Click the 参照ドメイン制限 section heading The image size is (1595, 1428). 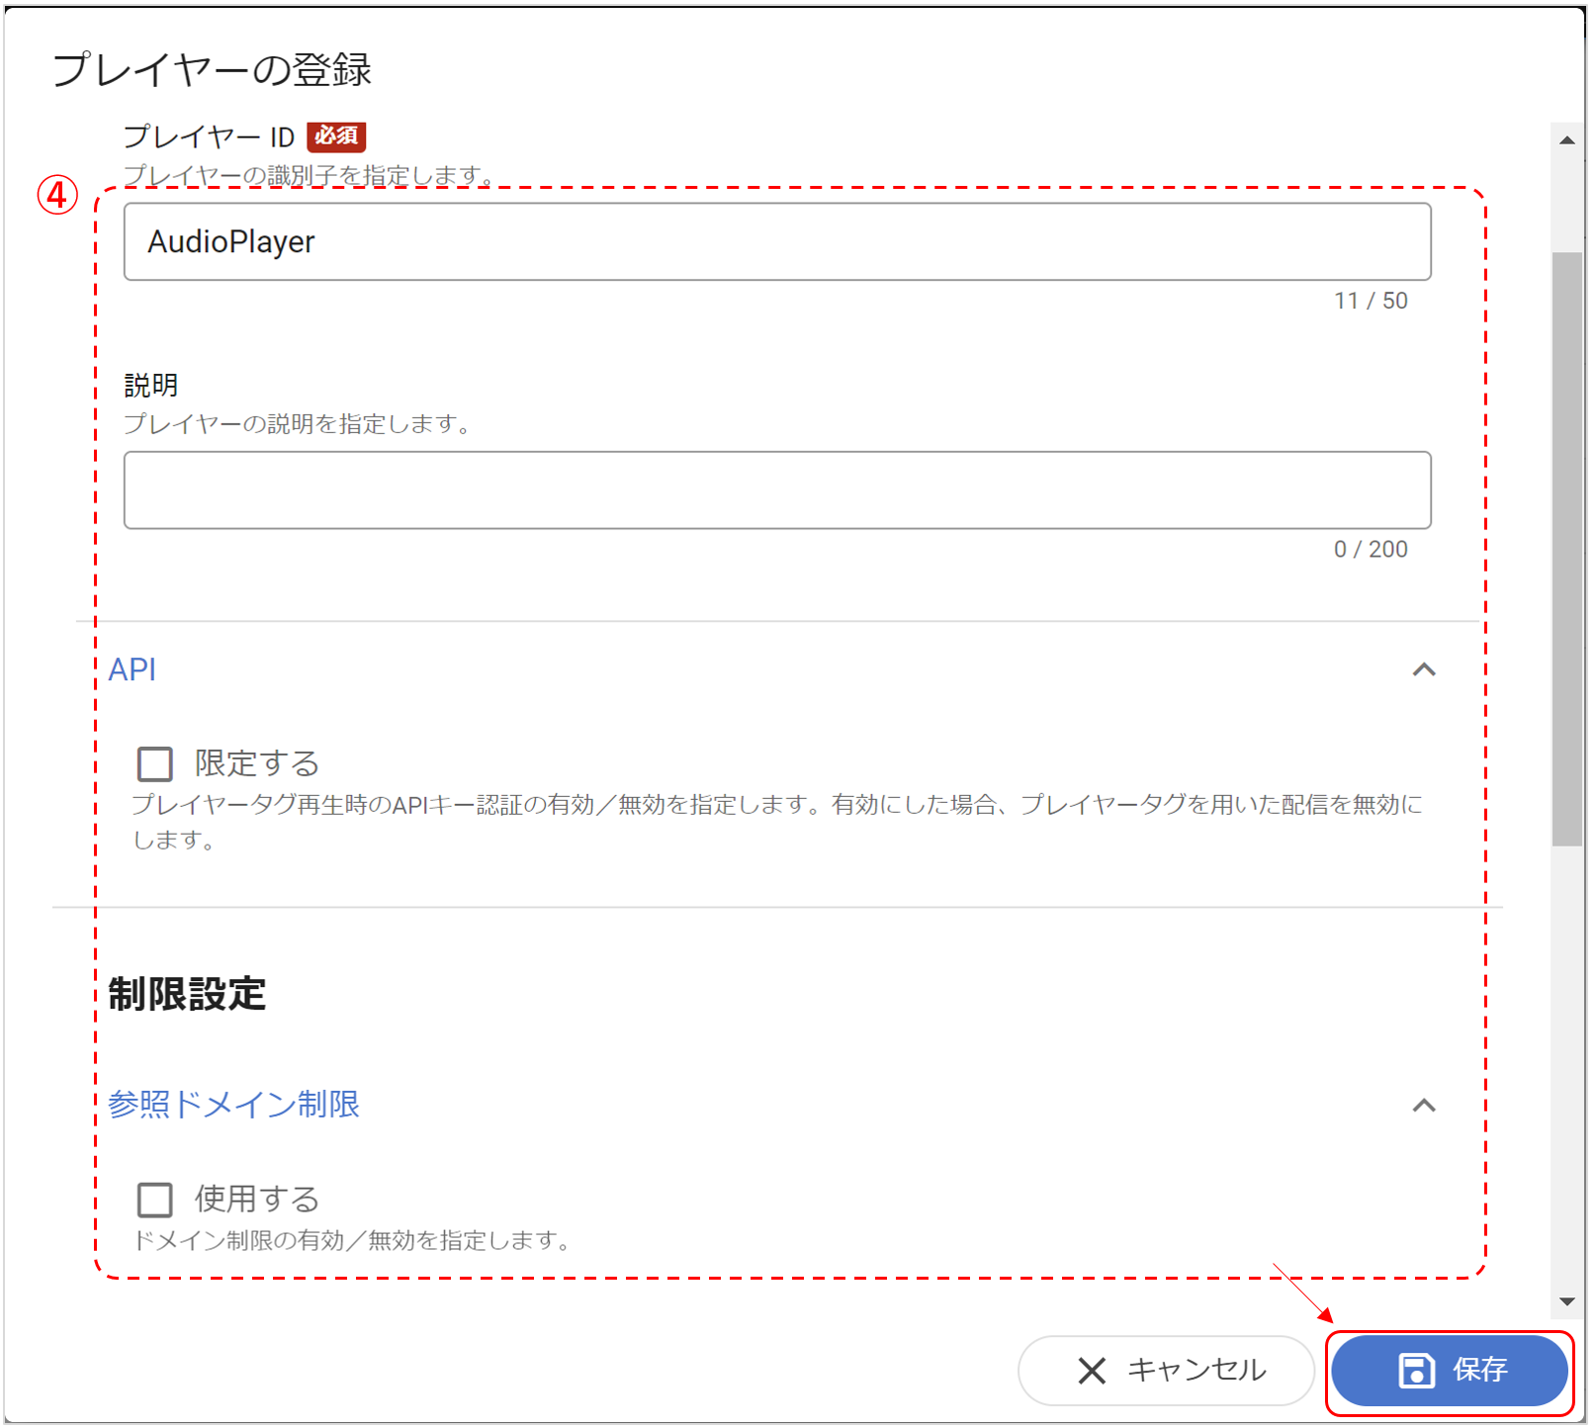pyautogui.click(x=234, y=1105)
